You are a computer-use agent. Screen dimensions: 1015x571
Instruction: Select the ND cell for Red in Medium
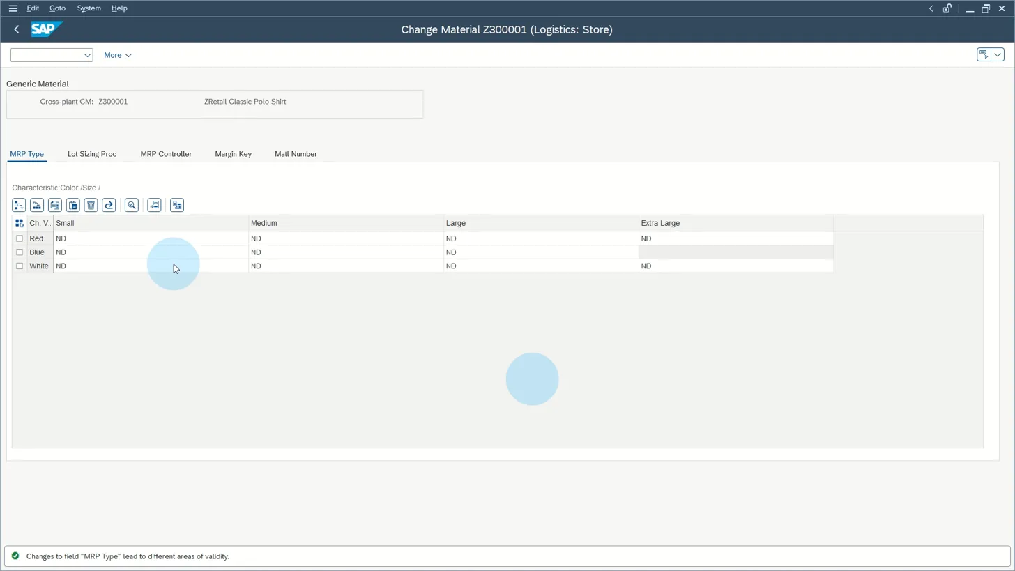coord(346,238)
